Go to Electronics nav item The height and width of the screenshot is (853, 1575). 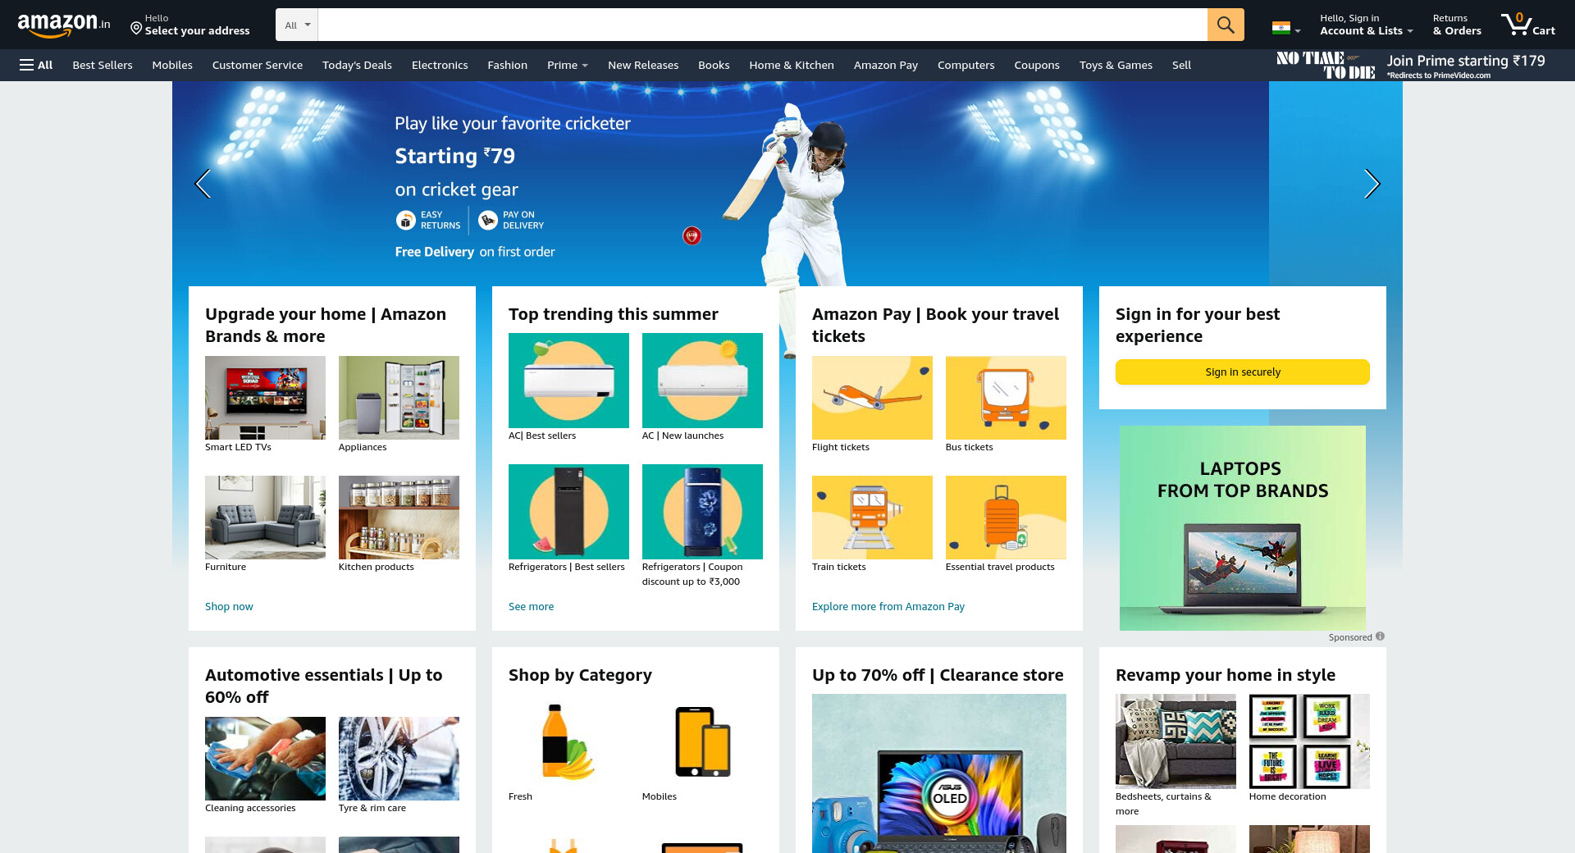(x=440, y=65)
